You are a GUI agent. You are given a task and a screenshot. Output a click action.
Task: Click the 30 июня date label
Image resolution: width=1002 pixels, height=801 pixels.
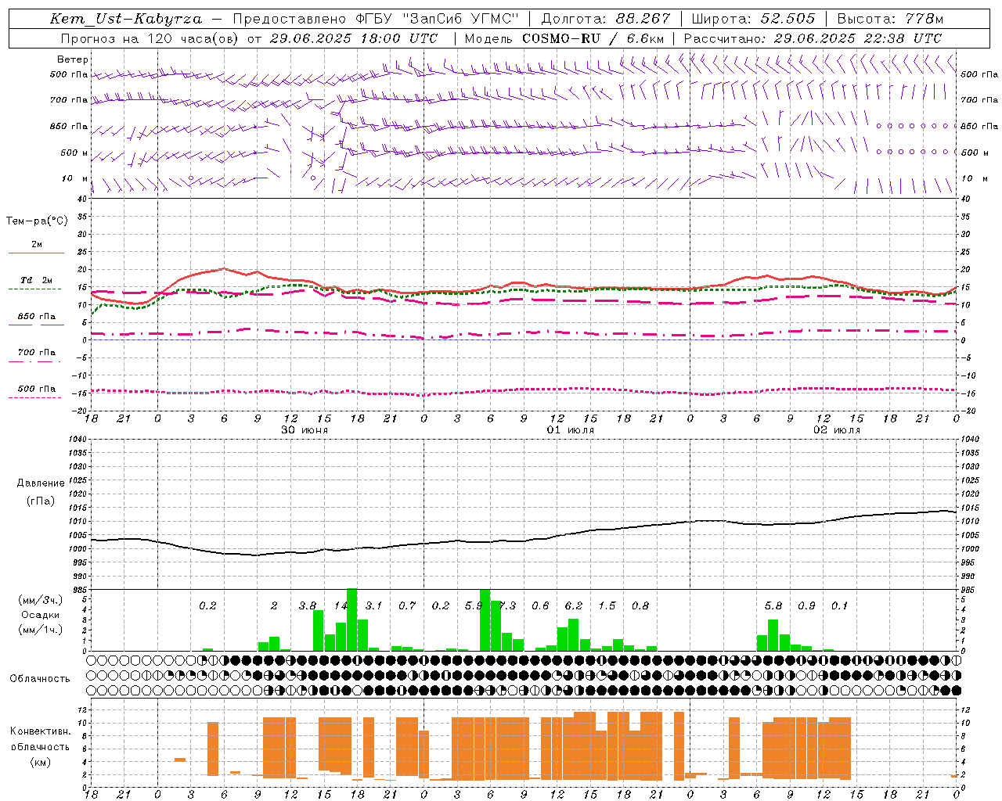pos(305,430)
